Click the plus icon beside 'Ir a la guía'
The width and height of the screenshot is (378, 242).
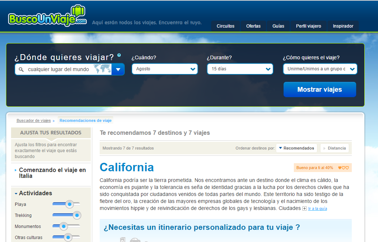[305, 208]
